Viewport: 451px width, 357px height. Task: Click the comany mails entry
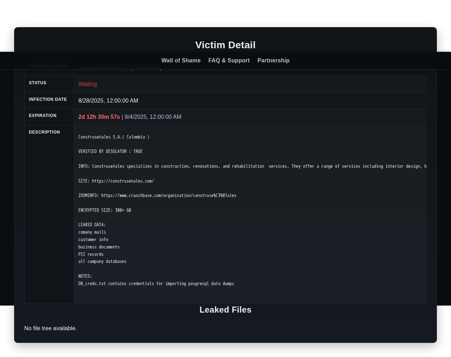pos(92,232)
